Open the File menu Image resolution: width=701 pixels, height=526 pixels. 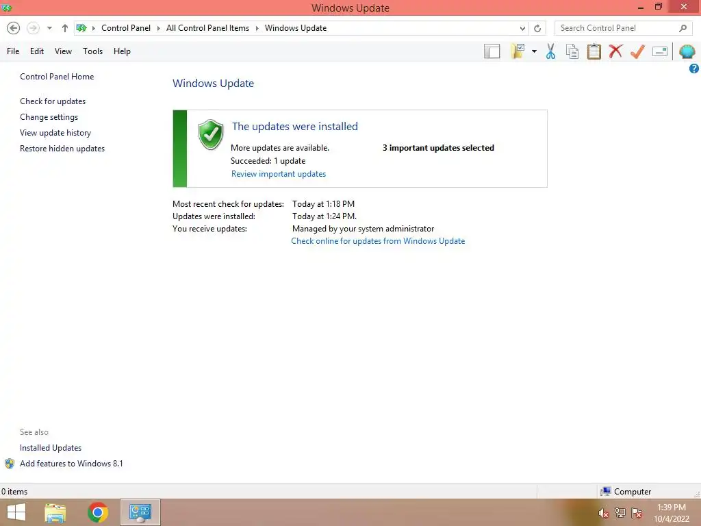coord(13,51)
